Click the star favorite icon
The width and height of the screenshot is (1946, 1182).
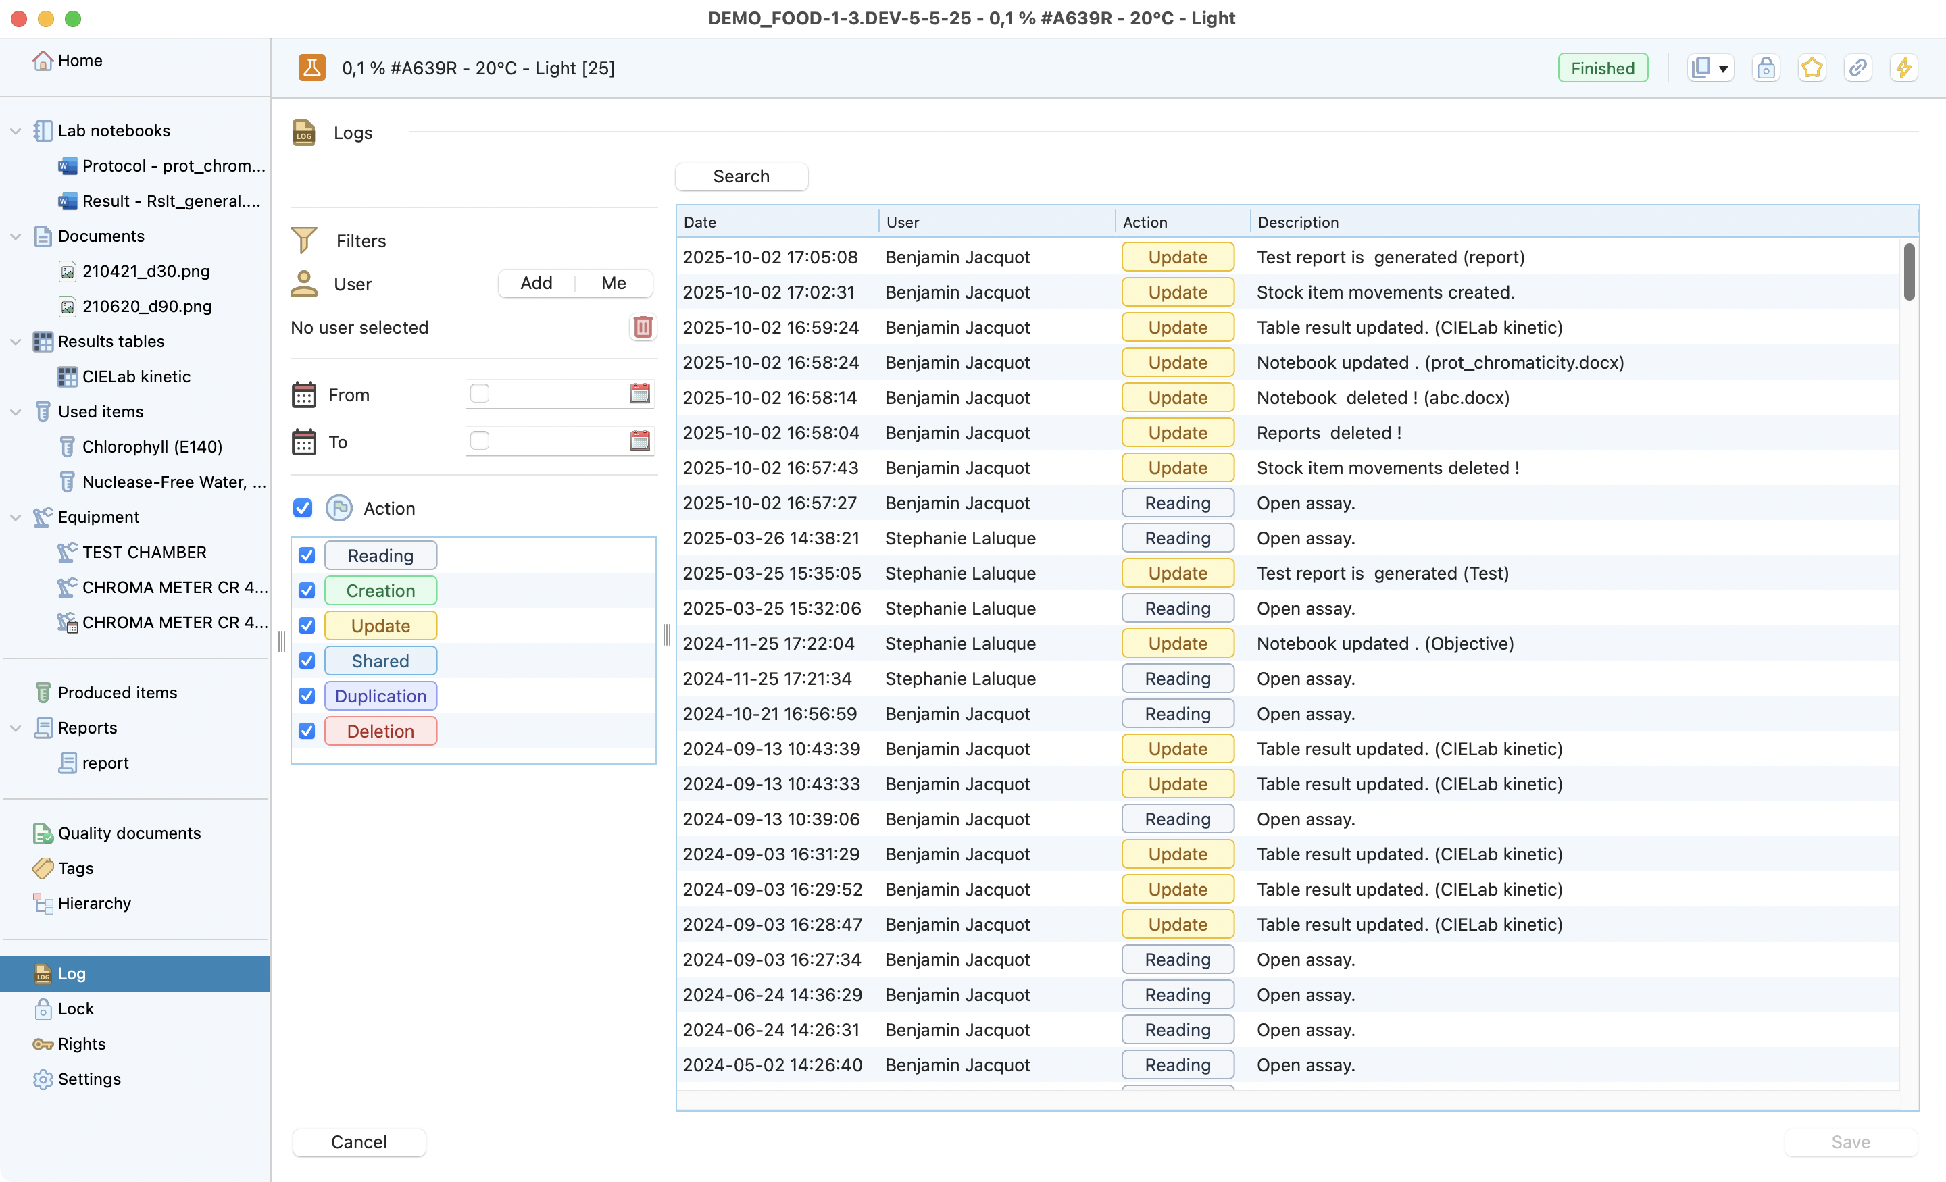[1812, 68]
